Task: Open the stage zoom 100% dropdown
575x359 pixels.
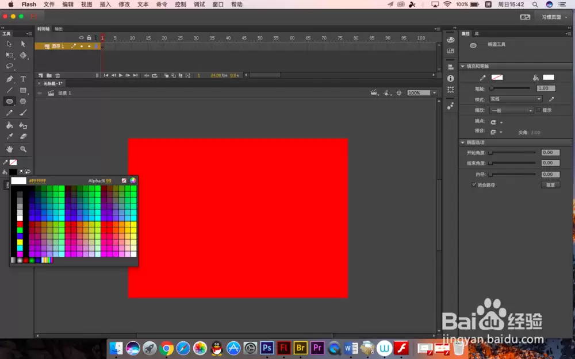Action: tap(435, 93)
